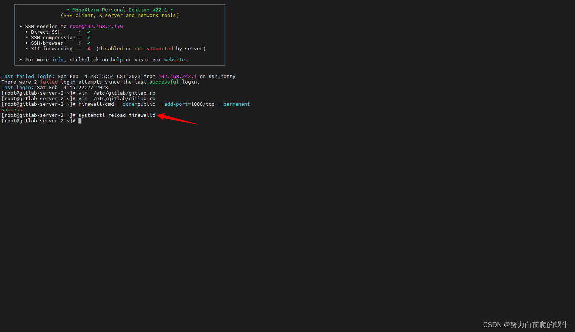Click the green SSH compression check mark
Screen dimensions: 575x332
[x=89, y=38]
